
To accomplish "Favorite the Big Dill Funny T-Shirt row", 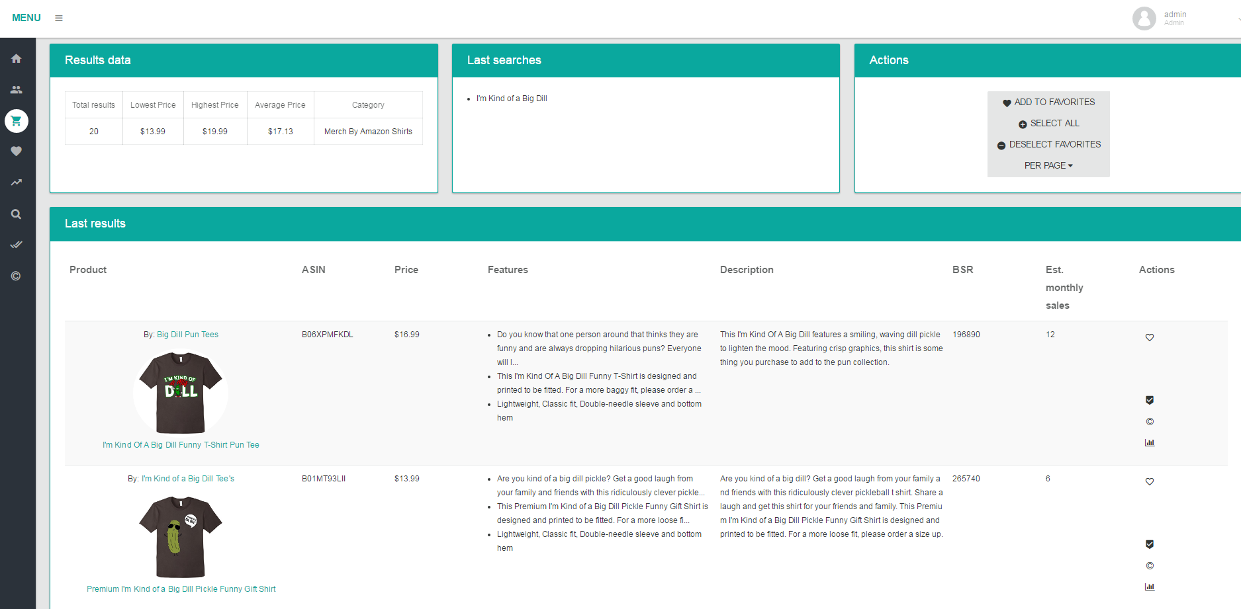I will [x=1150, y=337].
